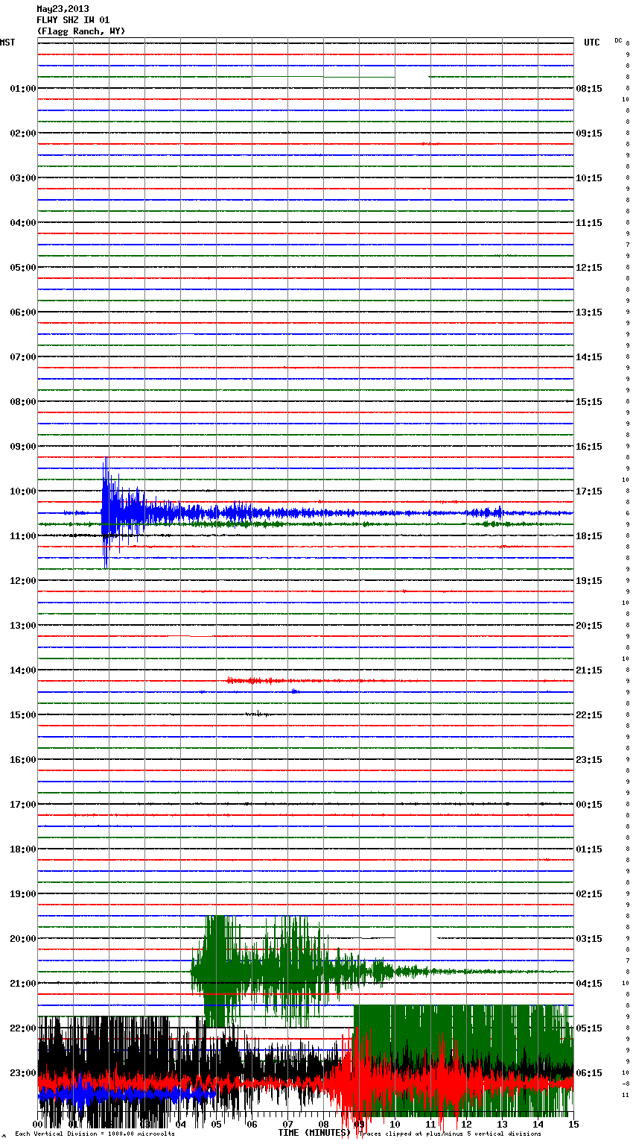Viewport: 633px width, 1144px height.
Task: Select the 10:00 MST time label
Action: pyautogui.click(x=22, y=491)
